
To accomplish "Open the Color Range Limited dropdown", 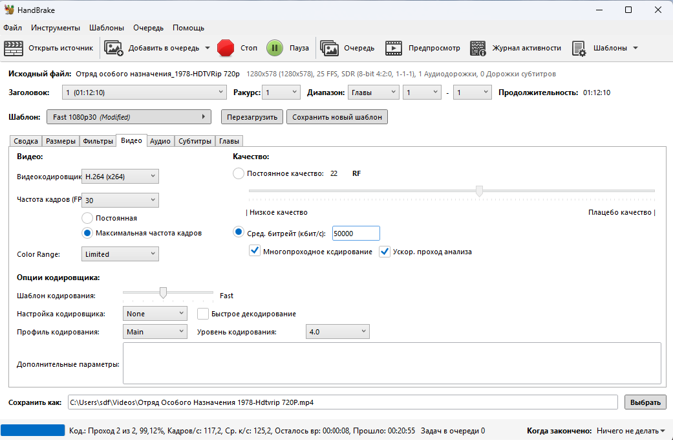I will pos(120,254).
